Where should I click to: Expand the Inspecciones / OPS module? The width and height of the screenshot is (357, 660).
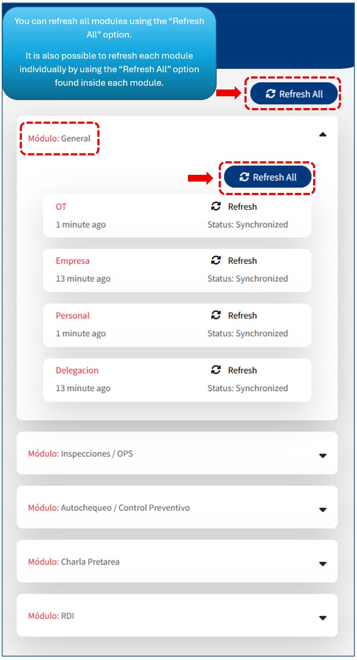(322, 456)
